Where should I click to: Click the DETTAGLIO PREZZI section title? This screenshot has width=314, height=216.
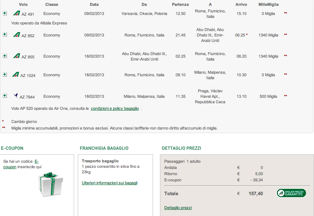181,148
